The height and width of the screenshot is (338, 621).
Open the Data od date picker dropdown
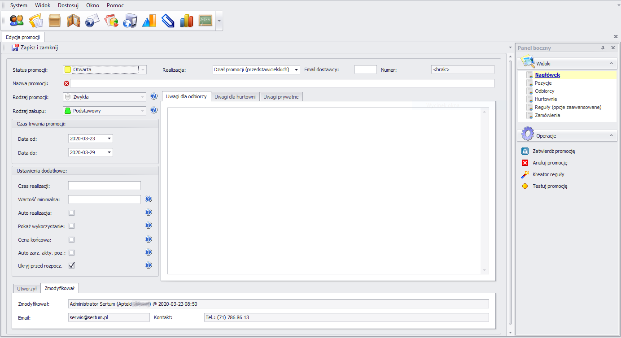[x=109, y=139]
